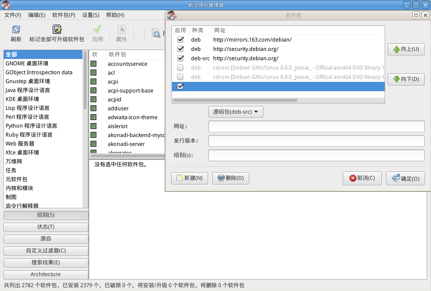The image size is (431, 291).
Task: Select GNOME 桌面环境 category
Action: (x=43, y=63)
